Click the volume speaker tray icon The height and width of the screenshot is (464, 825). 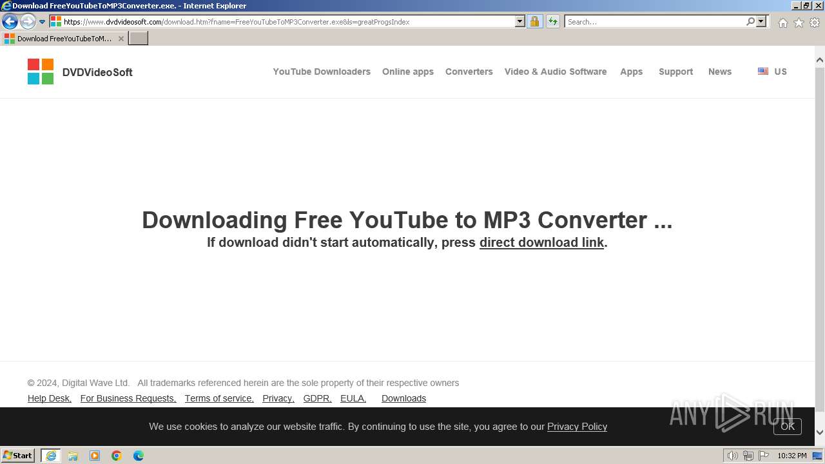coord(732,456)
